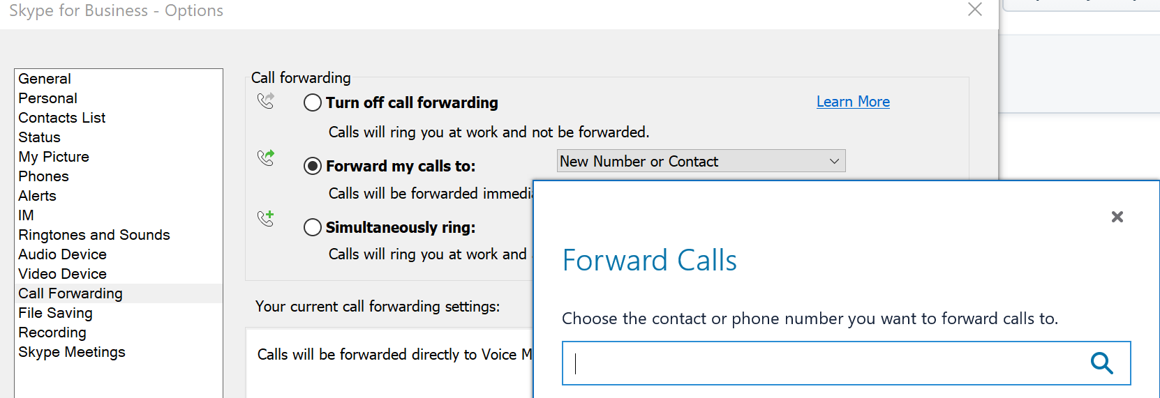Viewport: 1160px width, 398px height.
Task: Click the contact or phone number search field
Action: click(x=824, y=363)
